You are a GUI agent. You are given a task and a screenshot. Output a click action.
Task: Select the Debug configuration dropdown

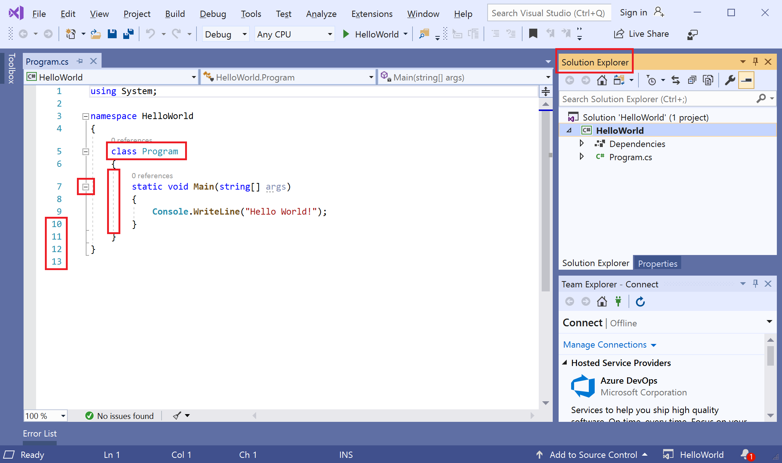tap(223, 35)
